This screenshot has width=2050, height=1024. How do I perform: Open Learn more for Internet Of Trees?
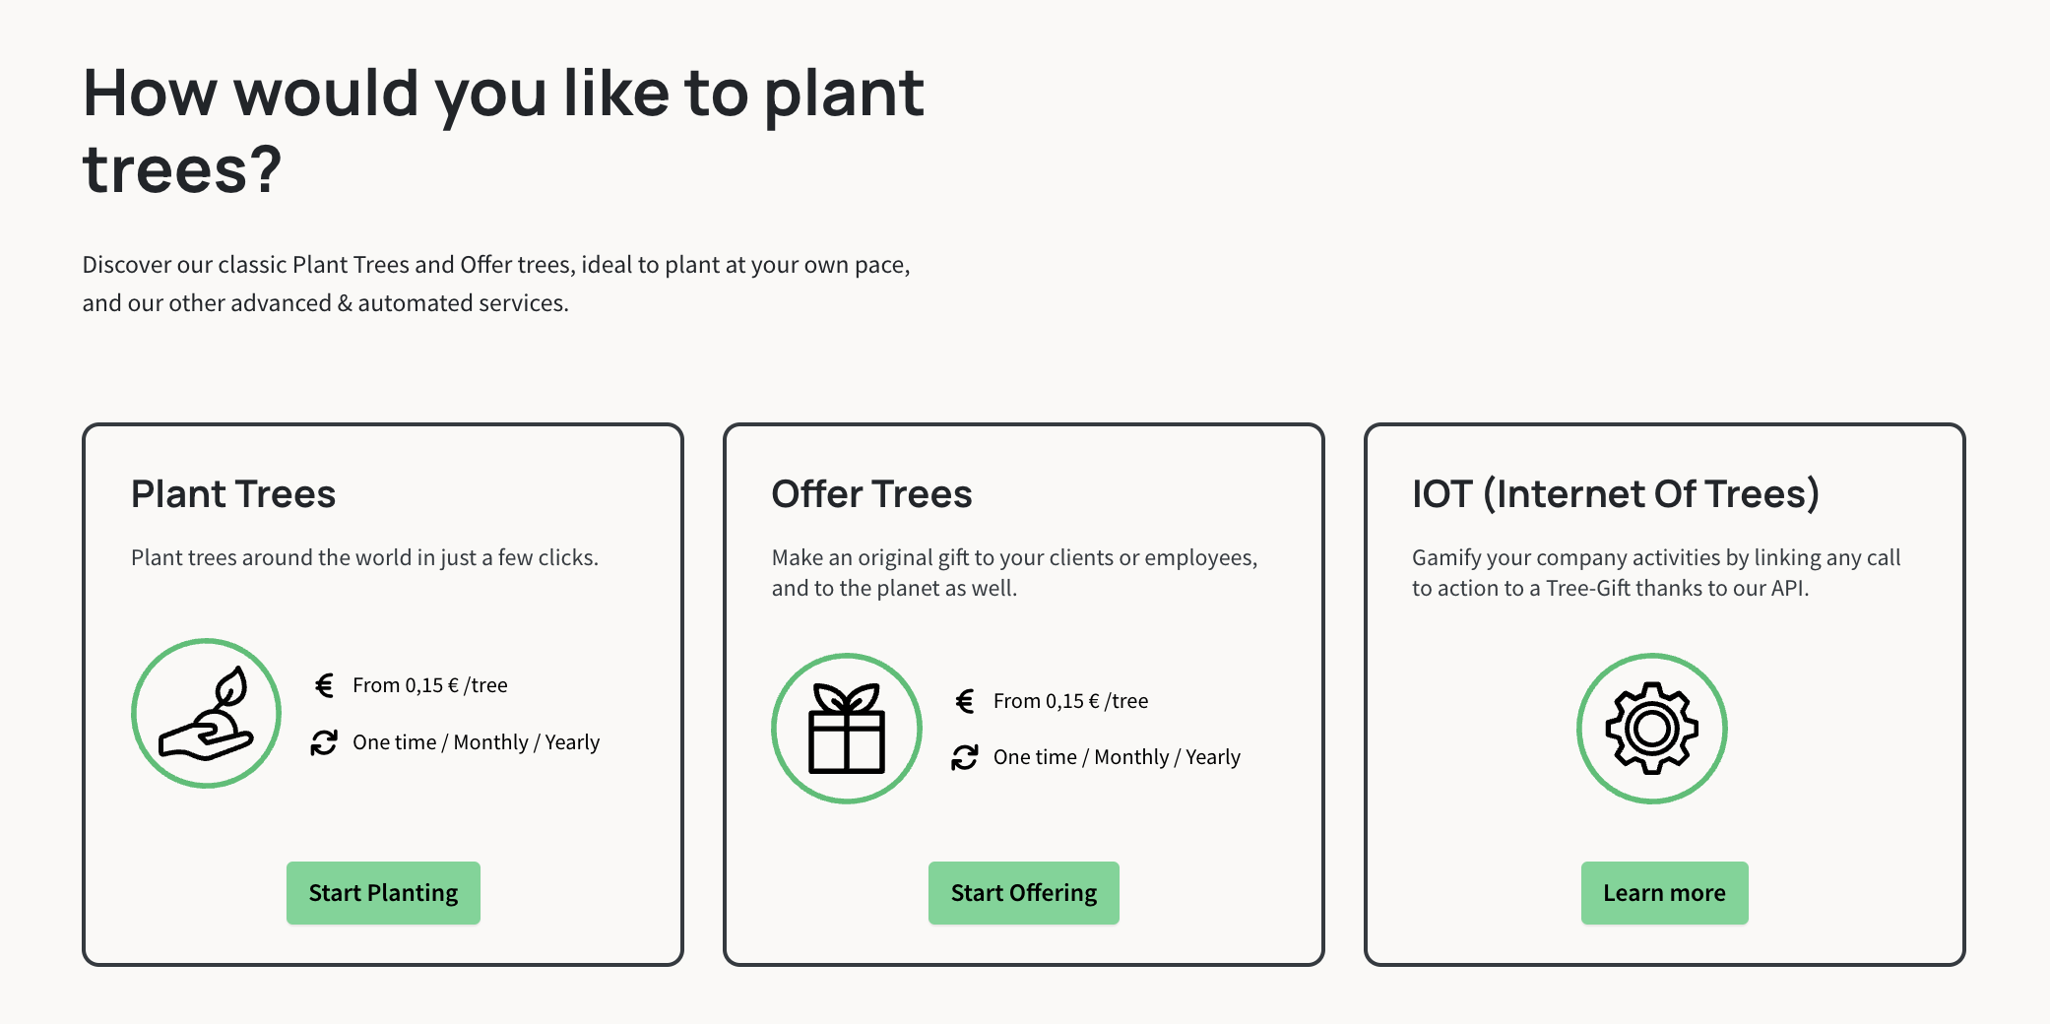pos(1664,893)
